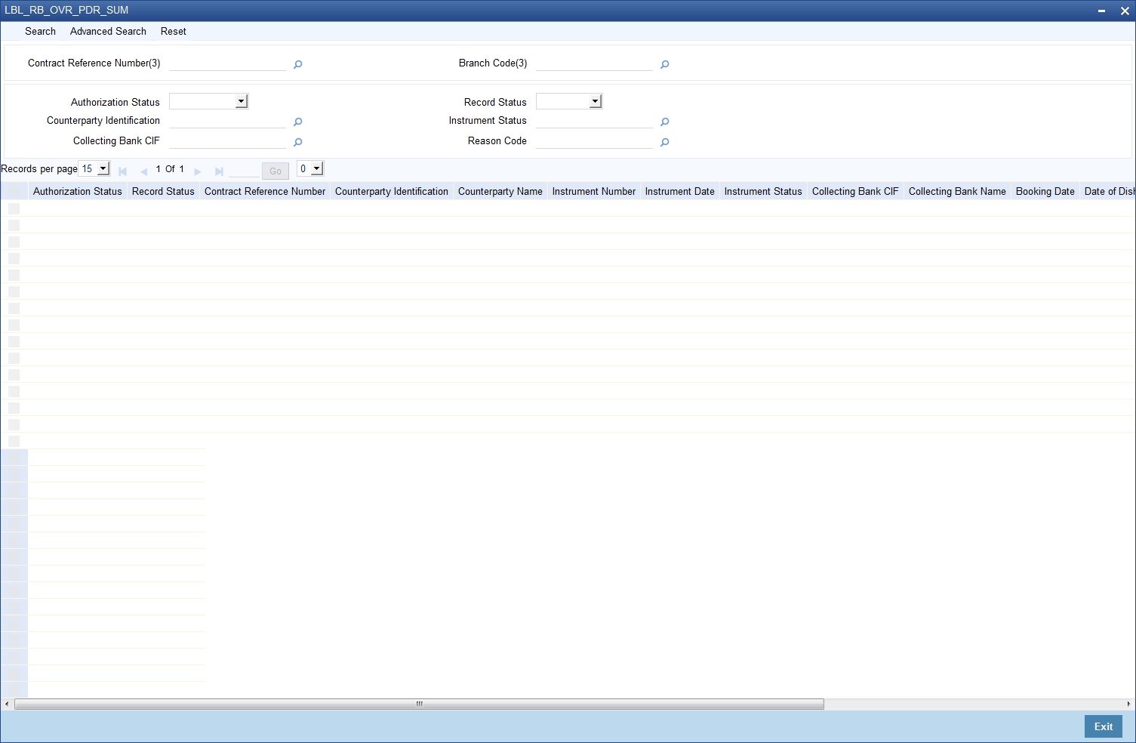The image size is (1136, 743).
Task: Click the LBL_RB_OVR_PDR_SUM window title
Action: tap(66, 11)
